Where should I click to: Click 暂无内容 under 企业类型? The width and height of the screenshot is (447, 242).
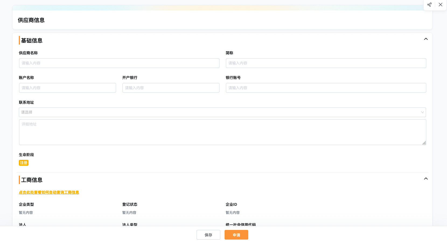[26, 212]
